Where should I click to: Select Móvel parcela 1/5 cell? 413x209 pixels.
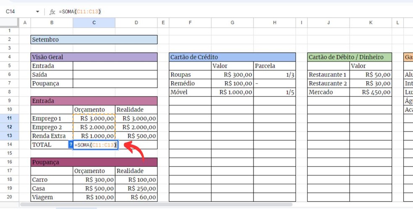[274, 92]
